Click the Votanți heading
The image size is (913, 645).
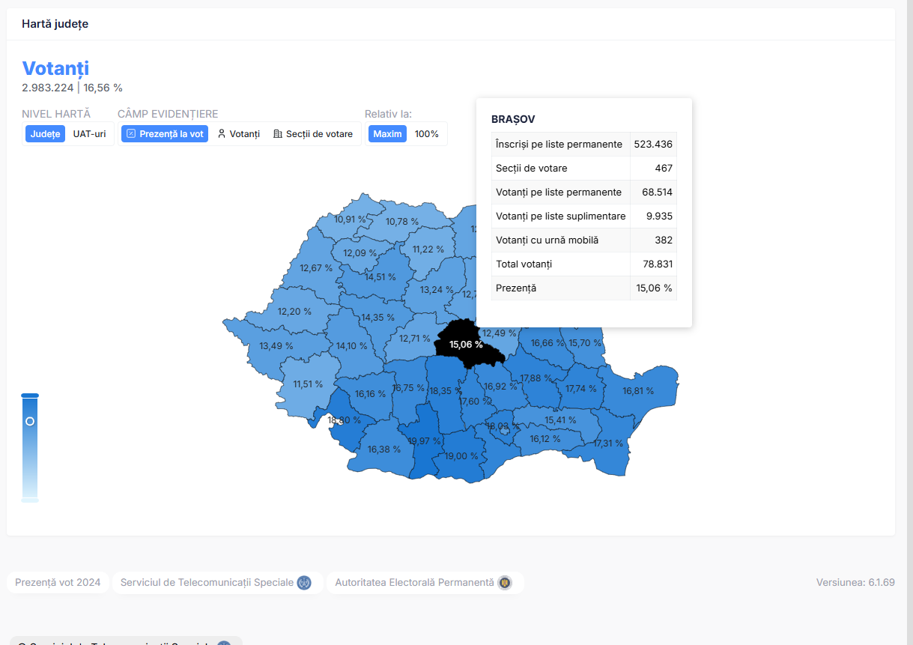(x=55, y=68)
